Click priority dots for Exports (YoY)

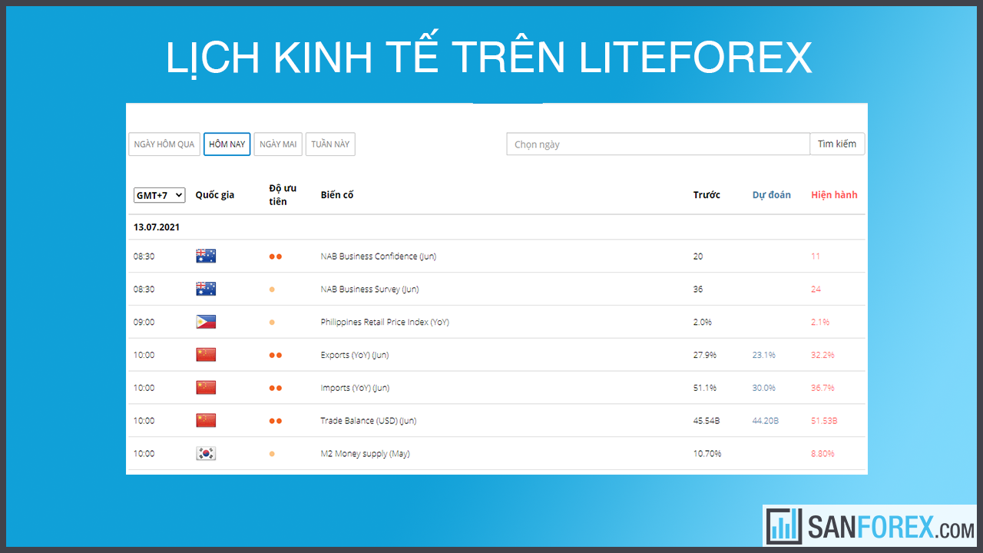pyautogui.click(x=276, y=356)
